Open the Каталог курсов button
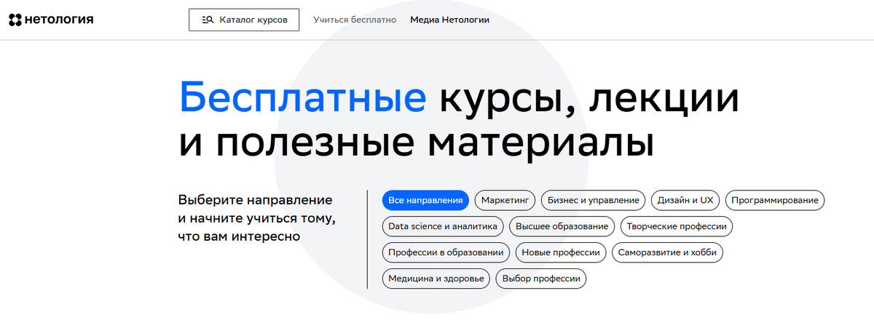This screenshot has width=874, height=328. (x=244, y=20)
